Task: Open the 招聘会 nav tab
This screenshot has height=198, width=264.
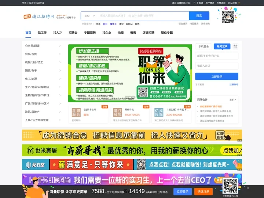Action: (x=73, y=33)
